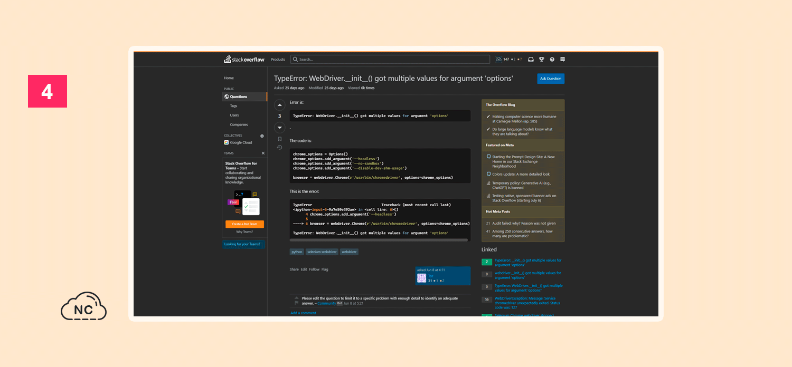Image resolution: width=792 pixels, height=367 pixels.
Task: Open Among 250 consecutive answers meta post
Action: tap(523, 234)
